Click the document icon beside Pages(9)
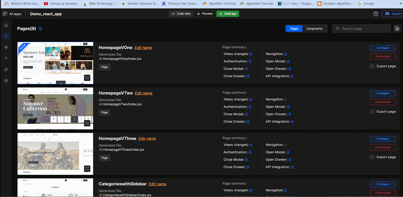The height and width of the screenshot is (197, 403). click(x=40, y=29)
